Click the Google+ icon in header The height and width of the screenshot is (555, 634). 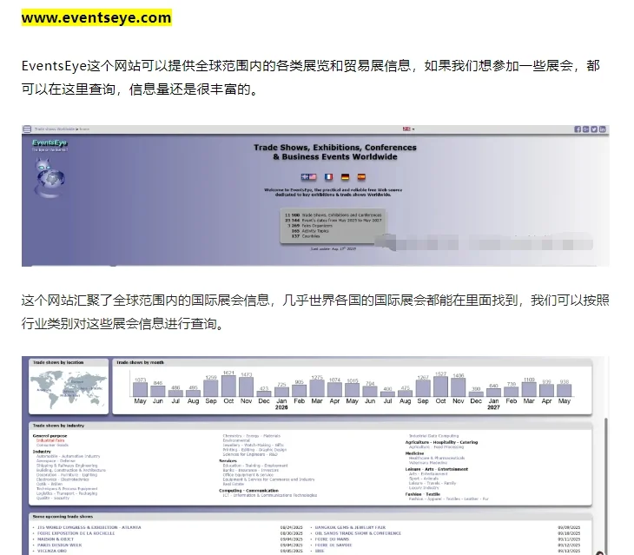pos(586,129)
